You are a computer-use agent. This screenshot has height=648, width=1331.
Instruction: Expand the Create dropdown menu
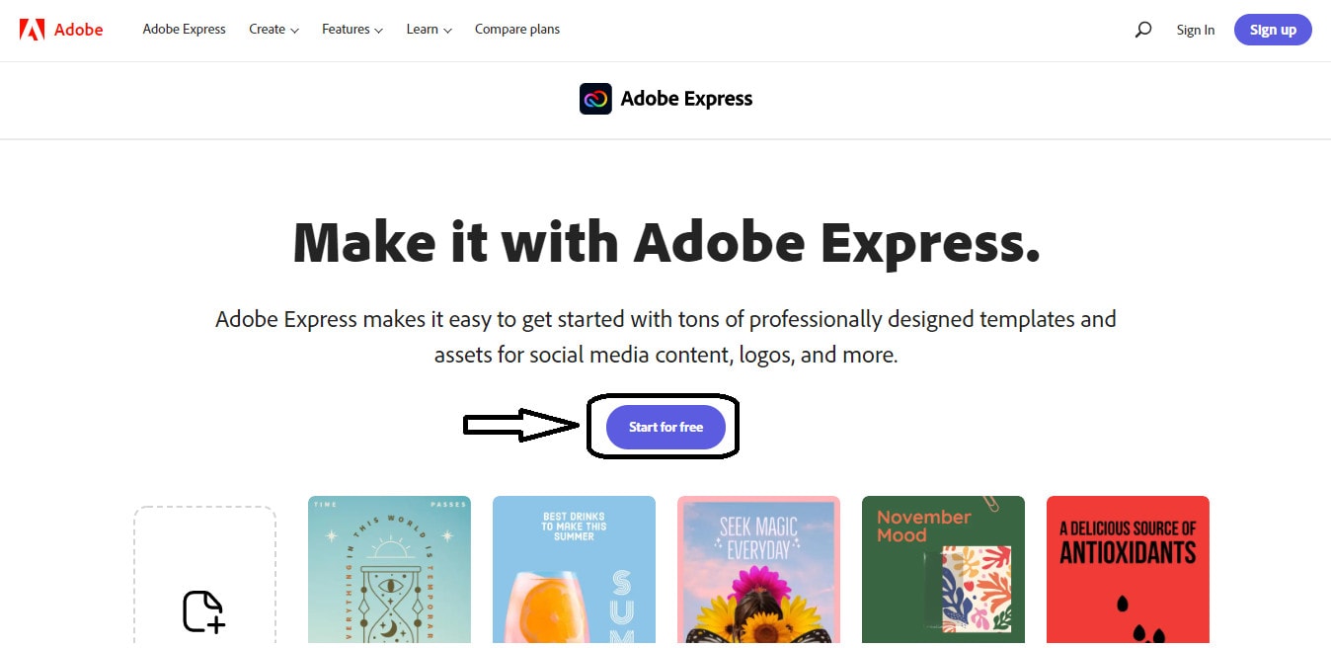tap(274, 30)
